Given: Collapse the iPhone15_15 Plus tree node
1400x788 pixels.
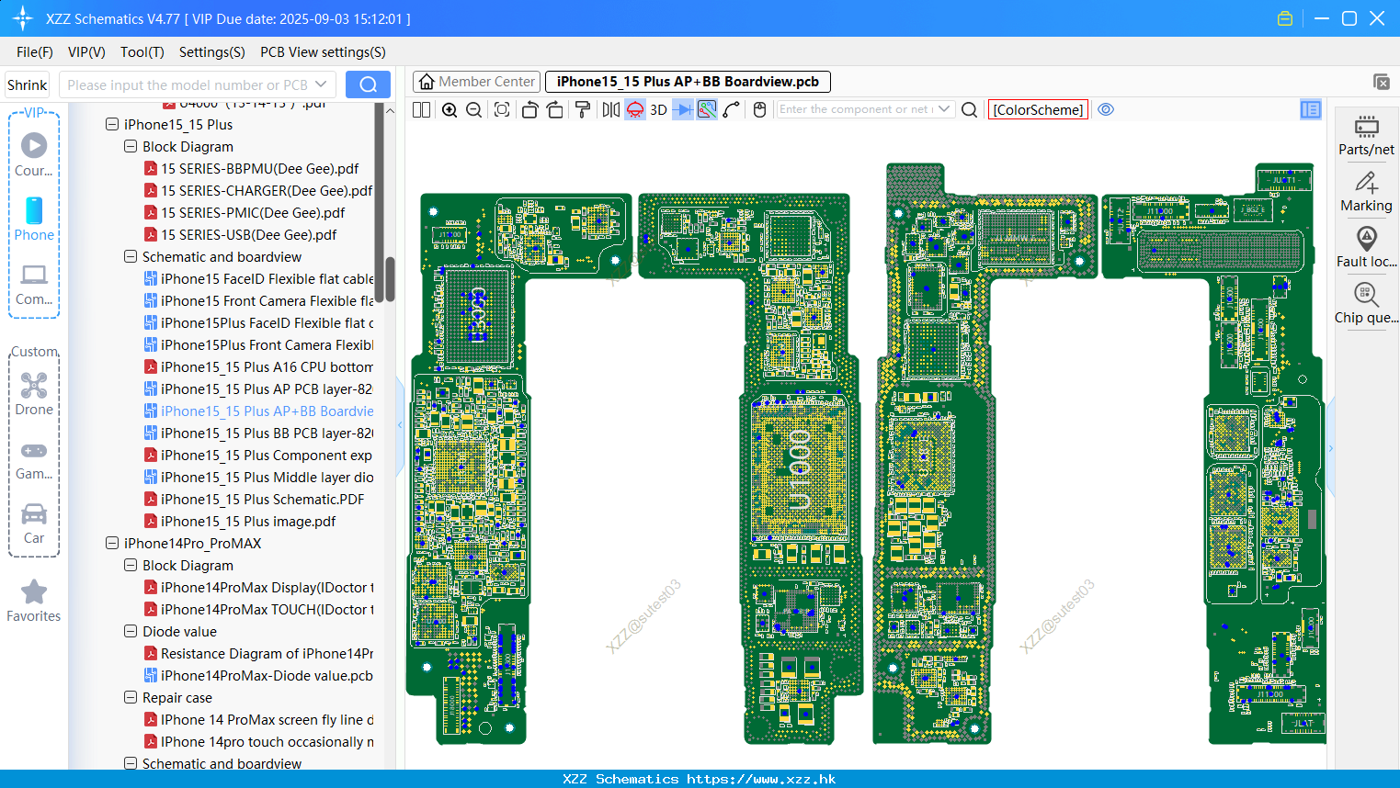Looking at the screenshot, I should [112, 124].
